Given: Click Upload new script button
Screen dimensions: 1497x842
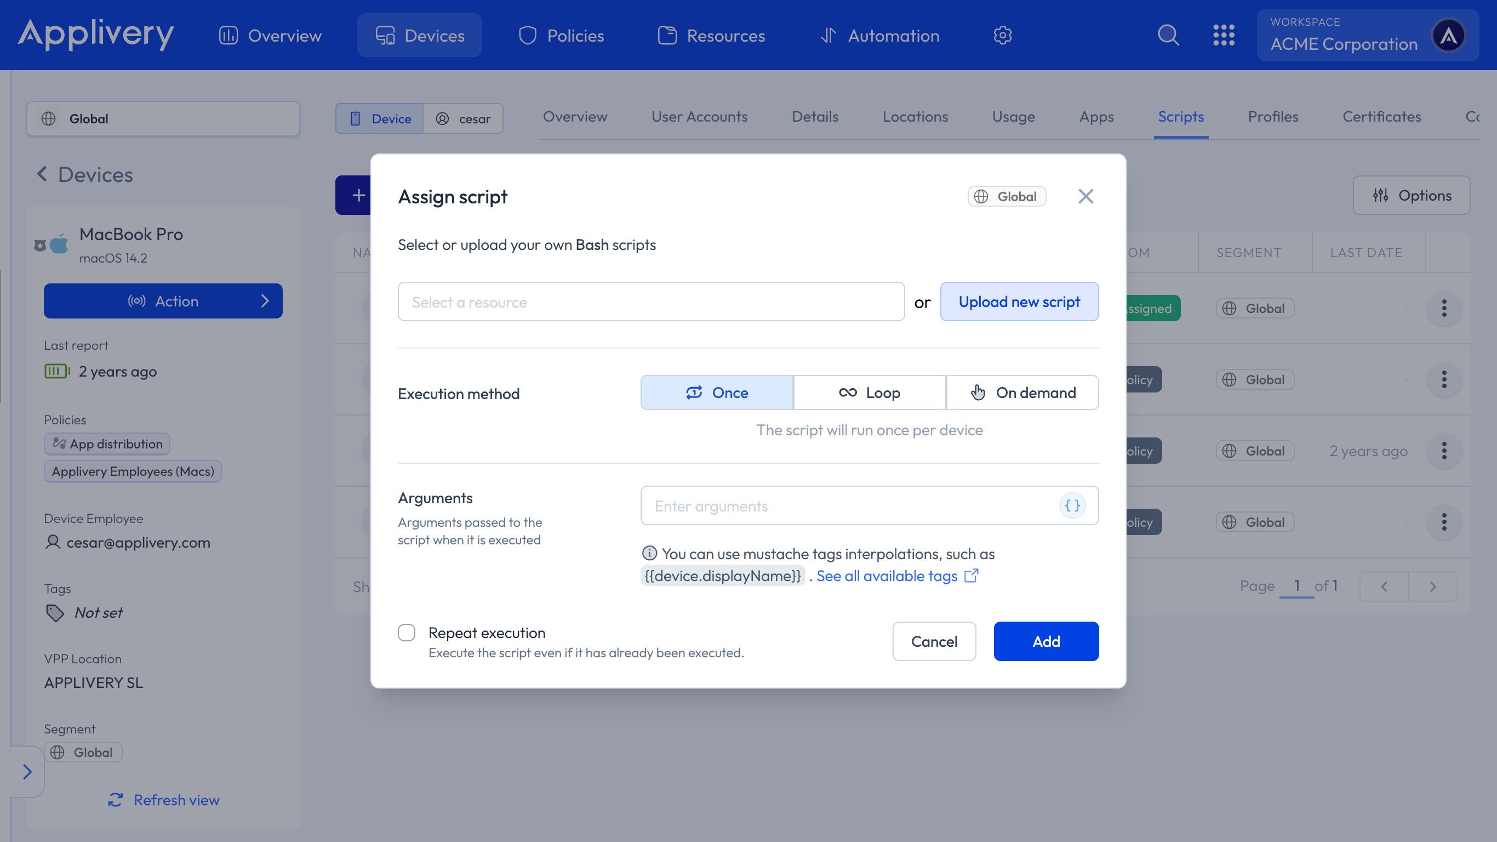Looking at the screenshot, I should pyautogui.click(x=1019, y=302).
